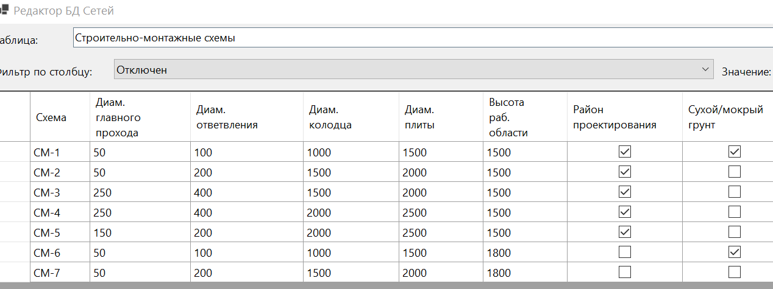Select the СМ-3 scheme cell
773x289 pixels.
point(60,192)
